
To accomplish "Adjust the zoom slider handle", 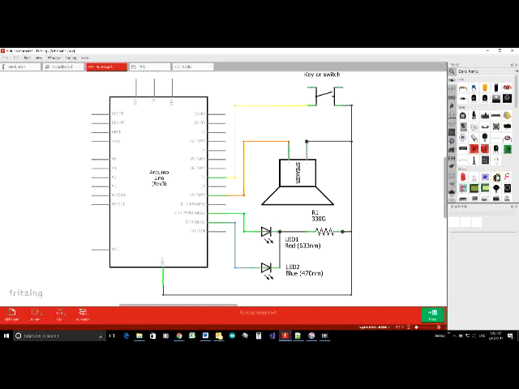I will [416, 327].
